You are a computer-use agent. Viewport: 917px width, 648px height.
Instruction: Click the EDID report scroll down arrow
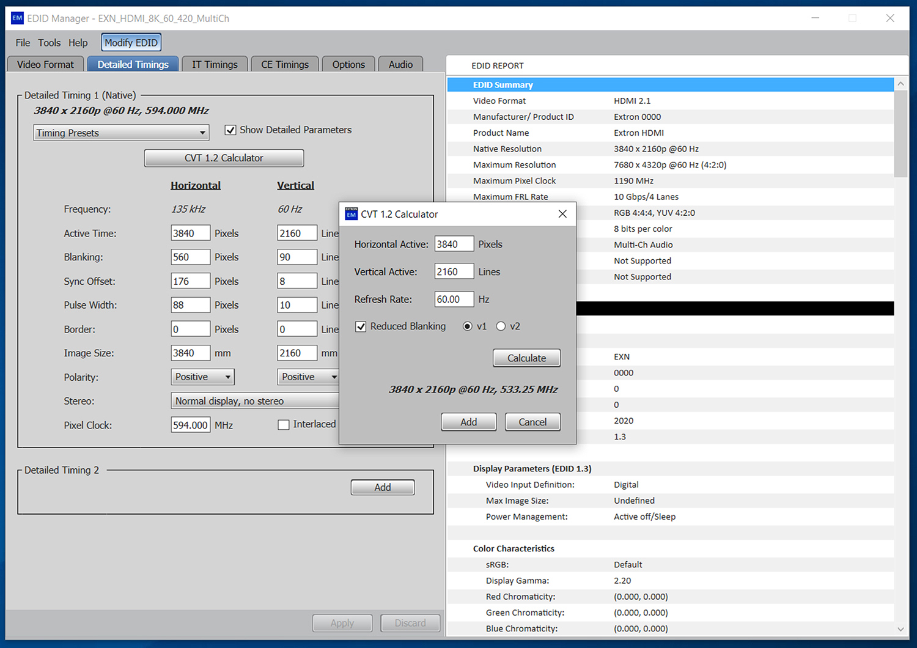[900, 629]
